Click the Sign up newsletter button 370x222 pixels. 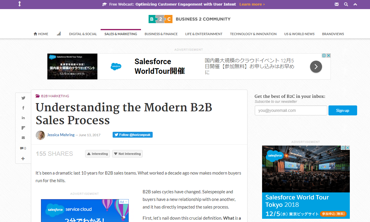pyautogui.click(x=343, y=110)
